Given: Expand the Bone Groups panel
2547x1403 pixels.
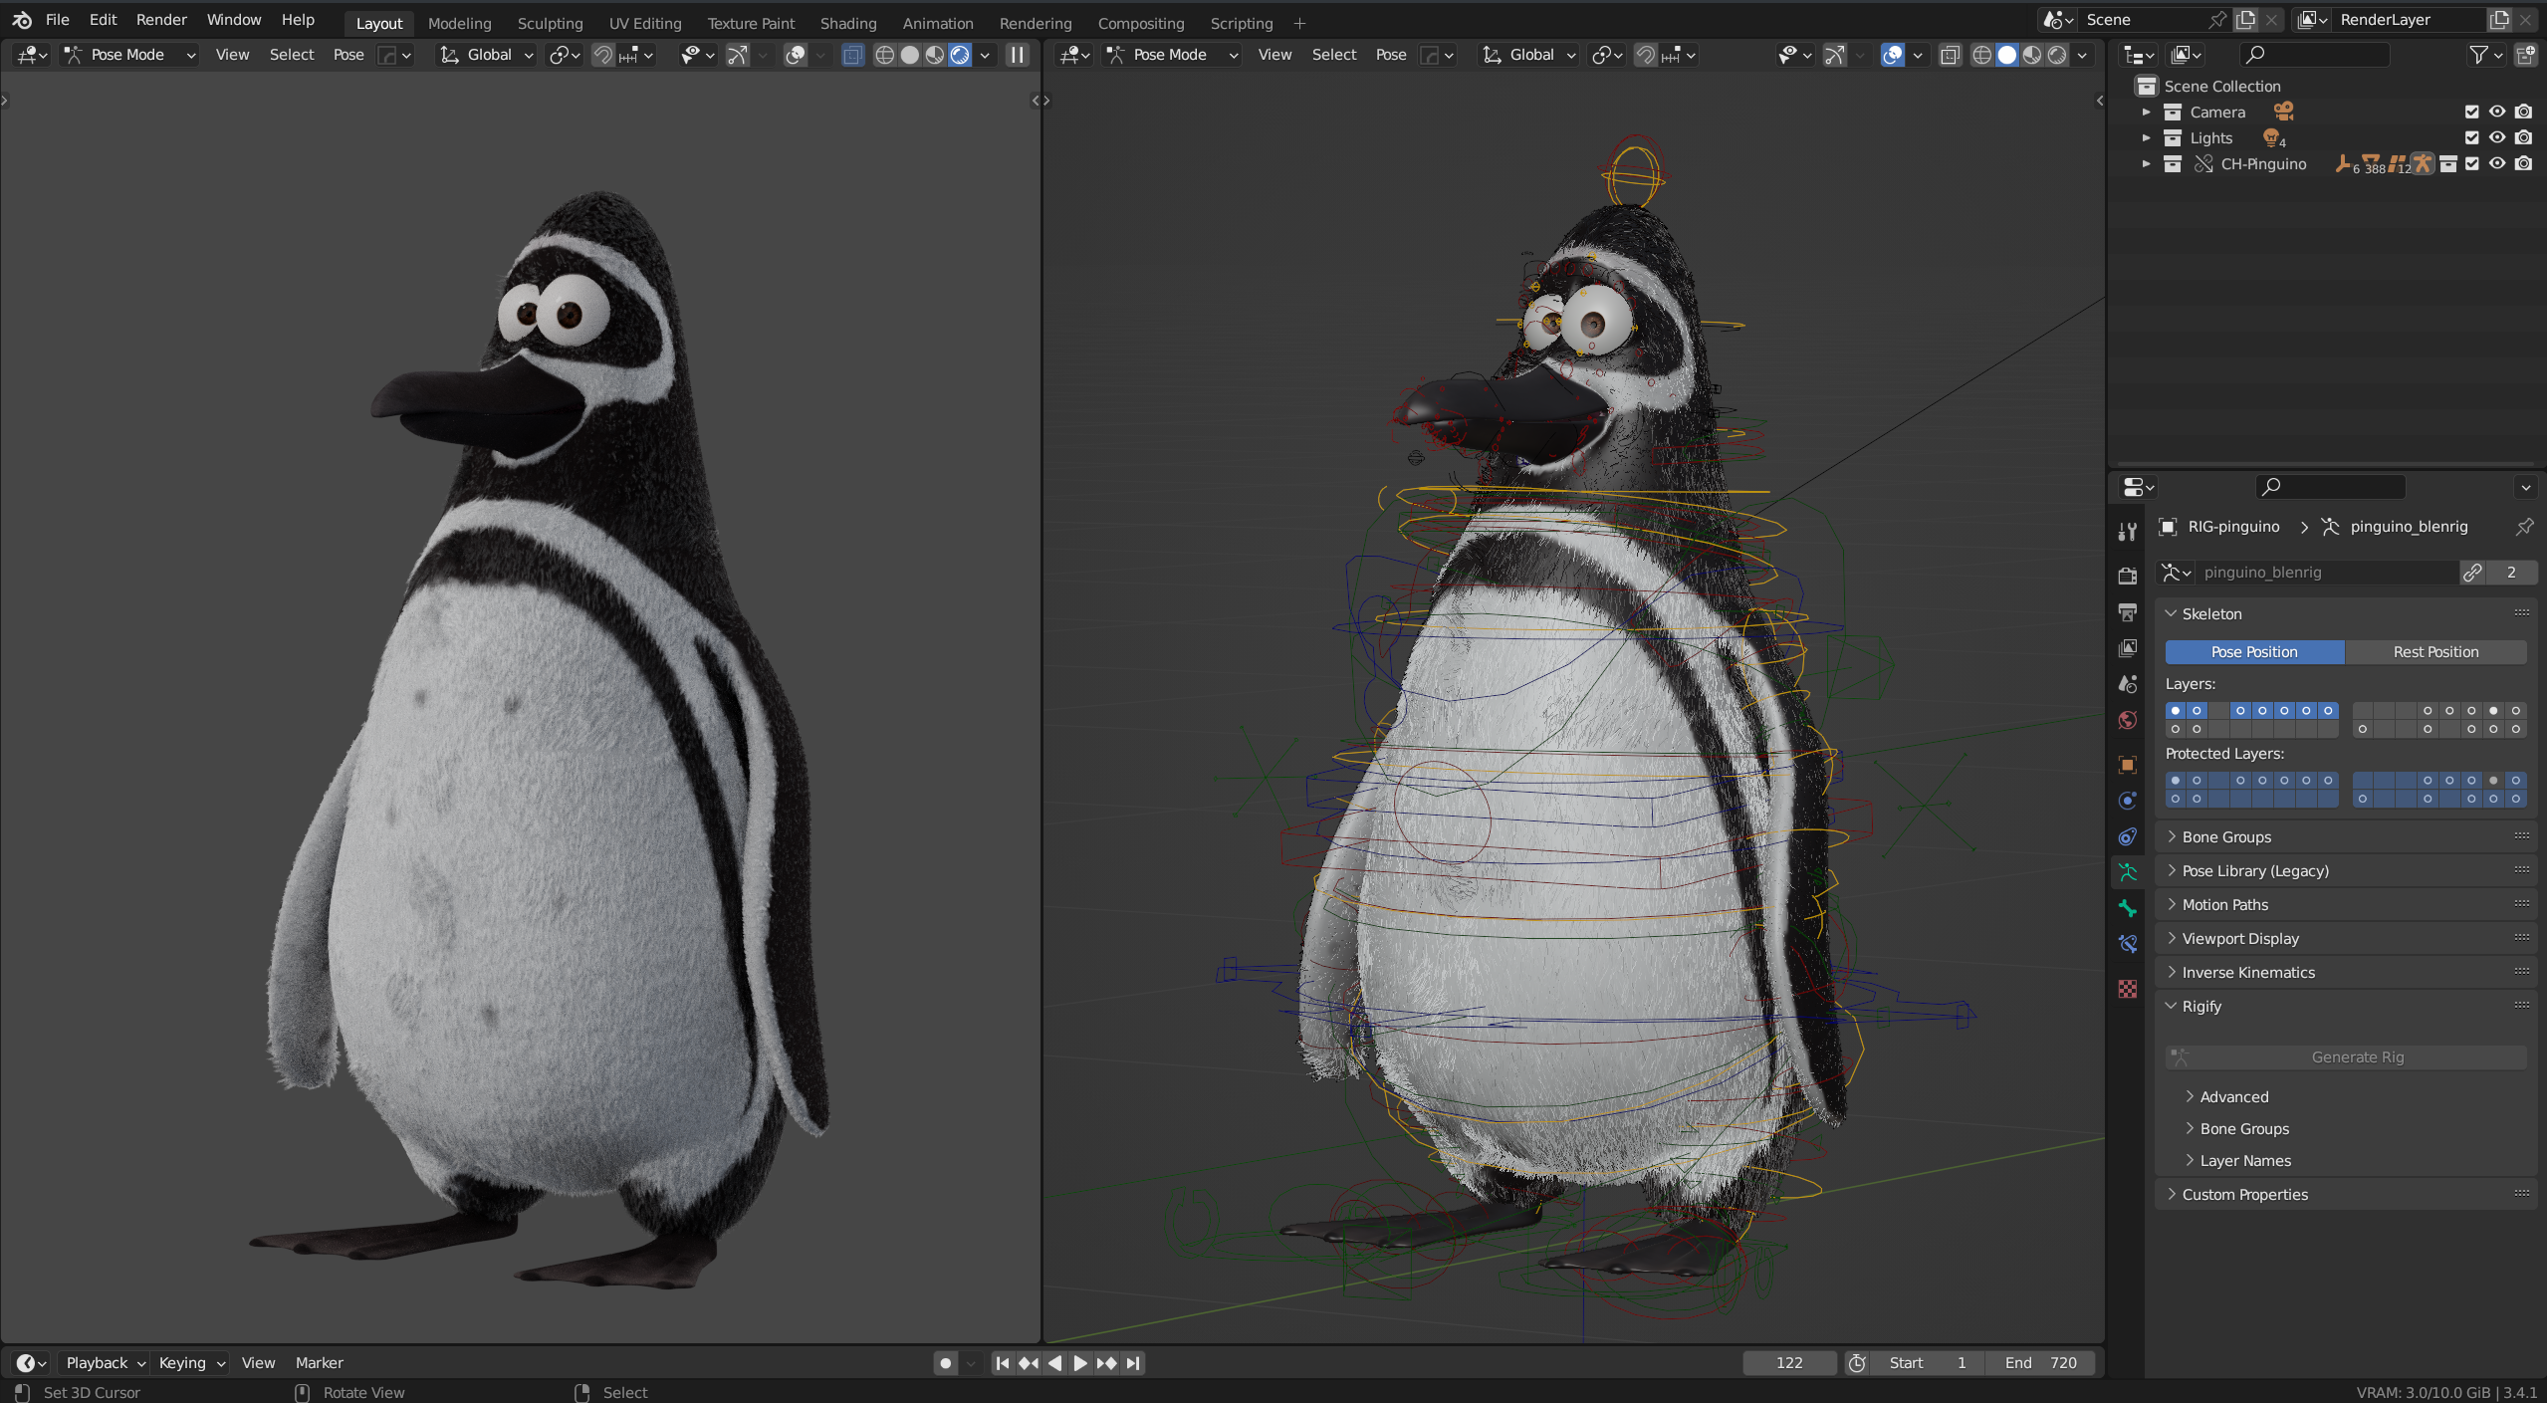Looking at the screenshot, I should coord(2226,837).
